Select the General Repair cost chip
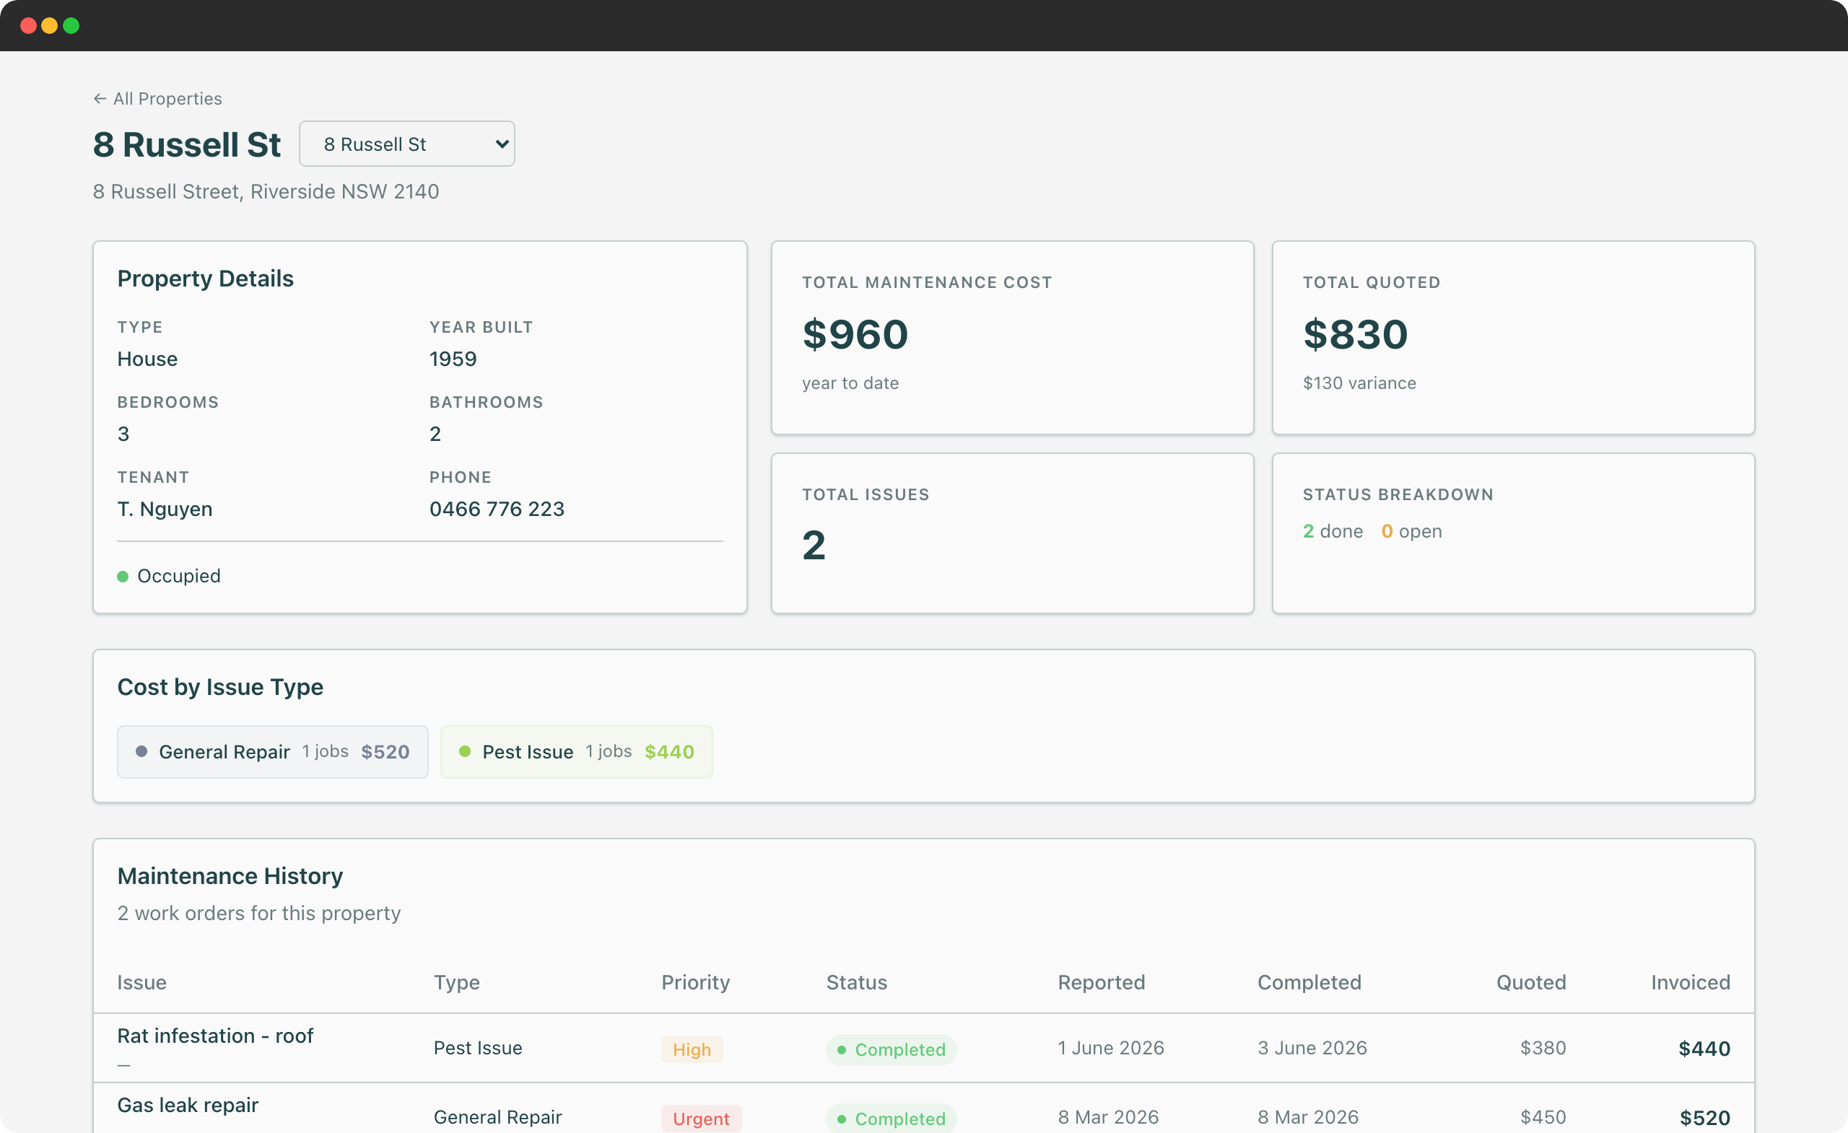 pos(272,751)
